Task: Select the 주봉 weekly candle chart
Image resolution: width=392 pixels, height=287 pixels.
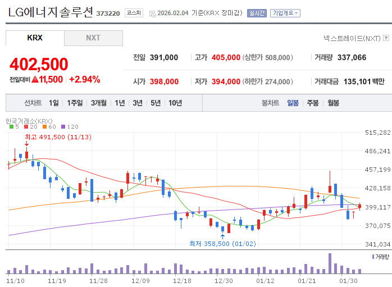Action: click(x=313, y=103)
